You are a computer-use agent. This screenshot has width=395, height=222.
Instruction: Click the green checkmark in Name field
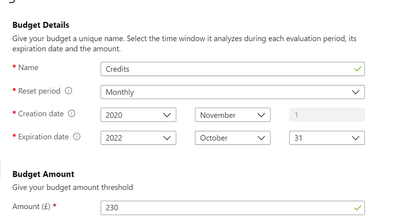tap(357, 69)
